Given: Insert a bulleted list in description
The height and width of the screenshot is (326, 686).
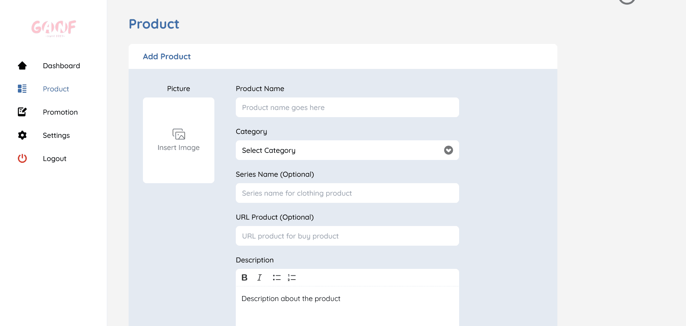Looking at the screenshot, I should point(277,277).
